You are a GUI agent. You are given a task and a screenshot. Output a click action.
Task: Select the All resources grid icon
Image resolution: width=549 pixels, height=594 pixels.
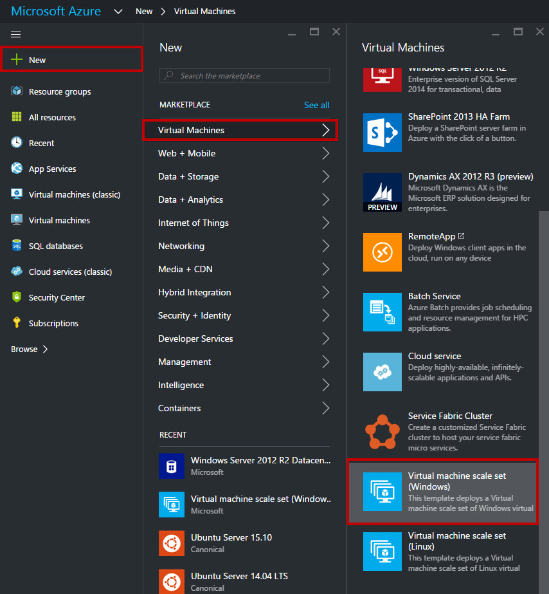[17, 117]
